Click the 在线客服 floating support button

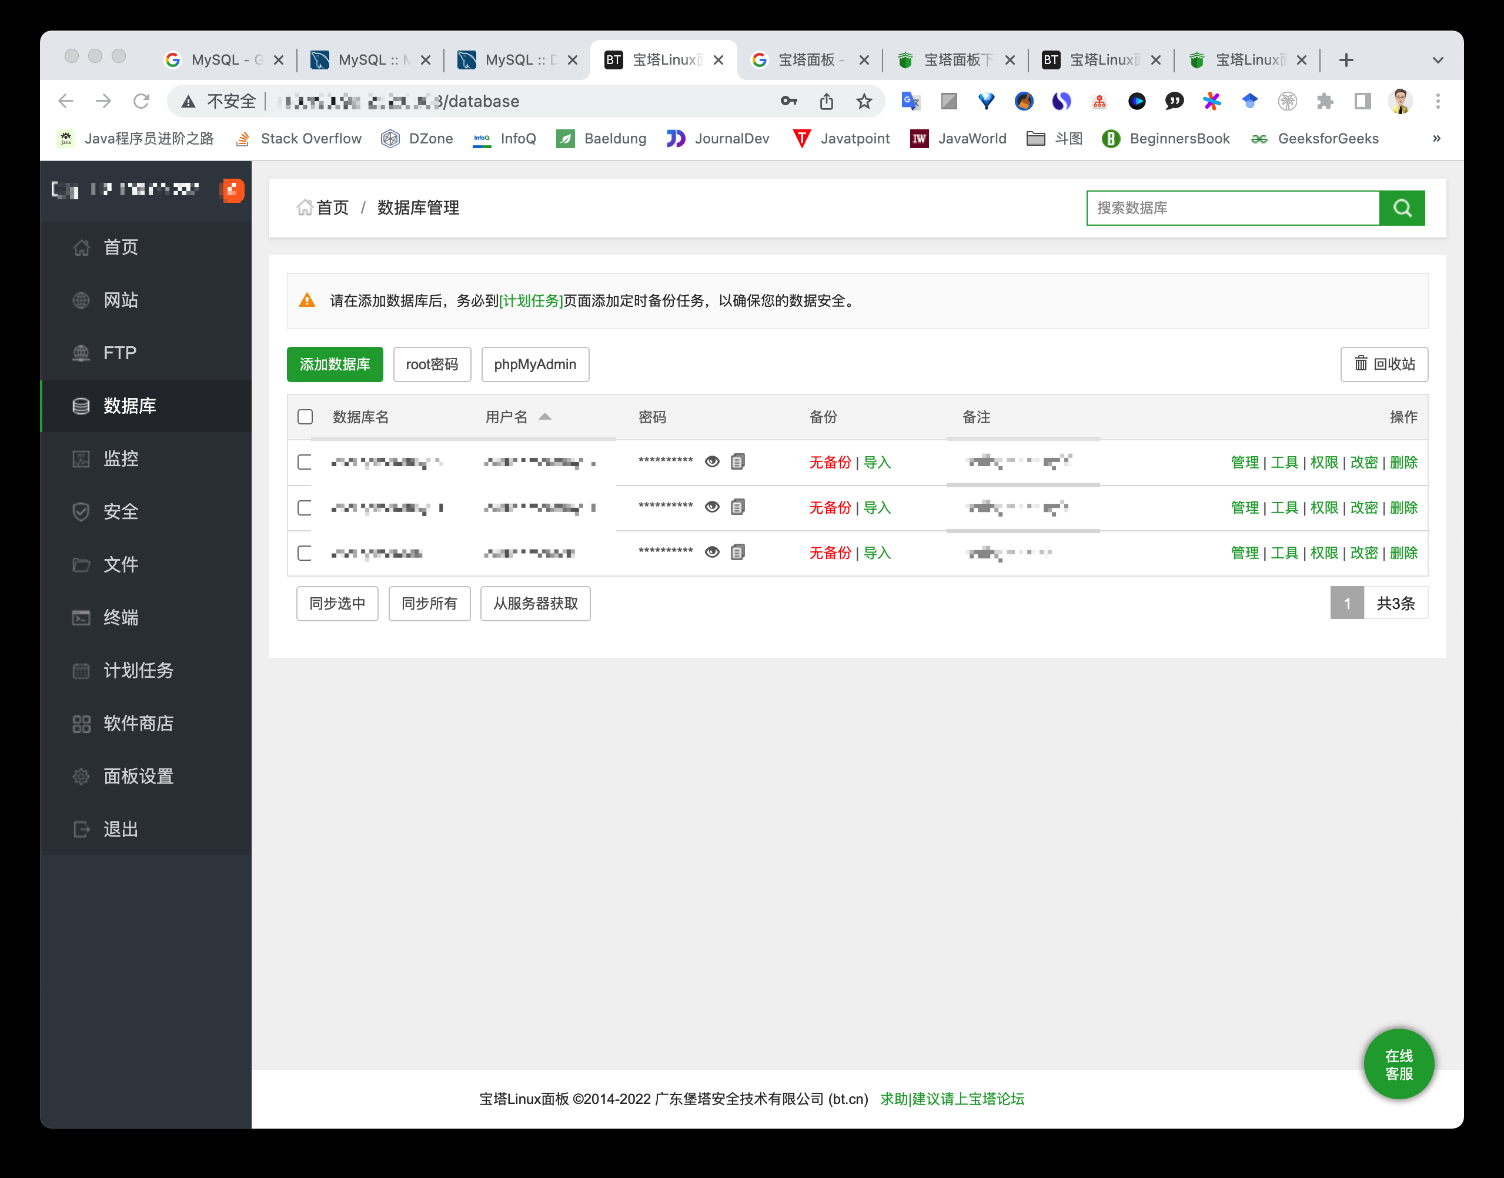point(1398,1063)
